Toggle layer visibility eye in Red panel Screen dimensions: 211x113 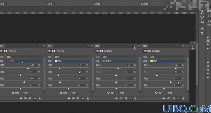[35, 98]
